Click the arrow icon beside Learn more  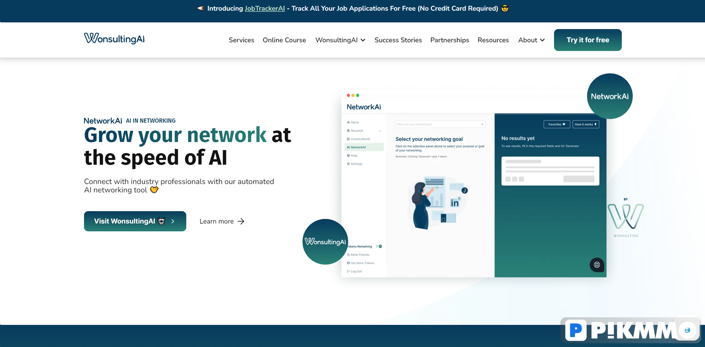coord(241,221)
